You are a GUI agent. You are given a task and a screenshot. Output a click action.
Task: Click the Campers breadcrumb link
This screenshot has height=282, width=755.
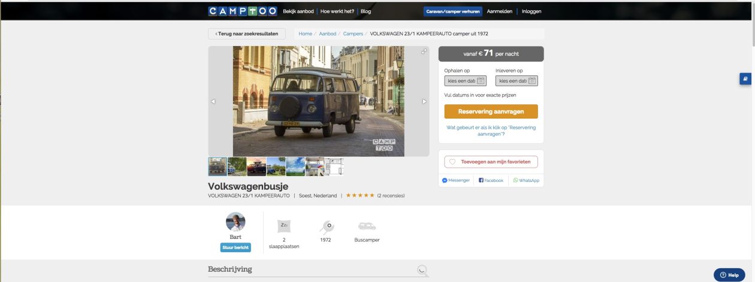[353, 34]
